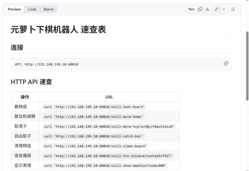The height and width of the screenshot is (171, 249).
Task: Open the Raw file view
Action: pyautogui.click(x=191, y=9)
